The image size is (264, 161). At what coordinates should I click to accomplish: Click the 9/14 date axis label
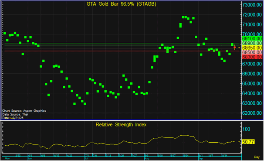[x=225, y=155]
